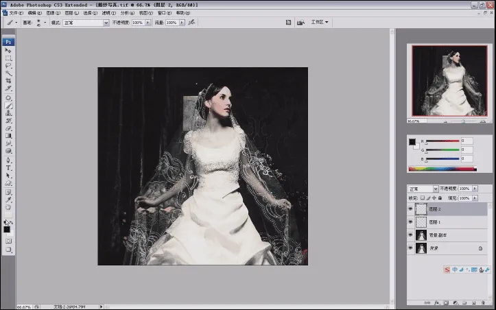Open the brush blending mode dropdown (正常)
The height and width of the screenshot is (310, 496).
pyautogui.click(x=85, y=23)
